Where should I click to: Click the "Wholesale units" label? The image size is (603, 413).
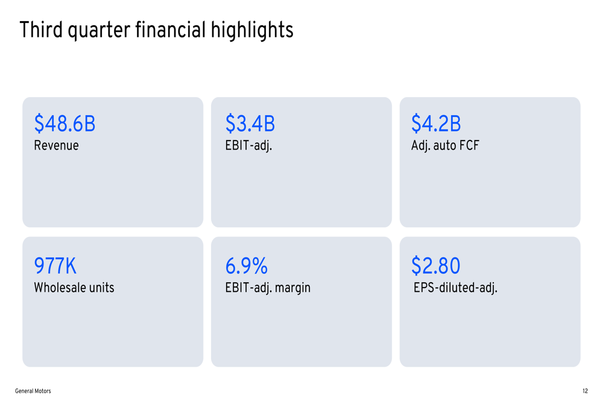pos(74,288)
